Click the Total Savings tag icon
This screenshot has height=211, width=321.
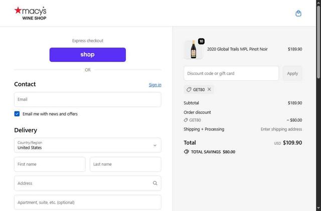(x=187, y=151)
